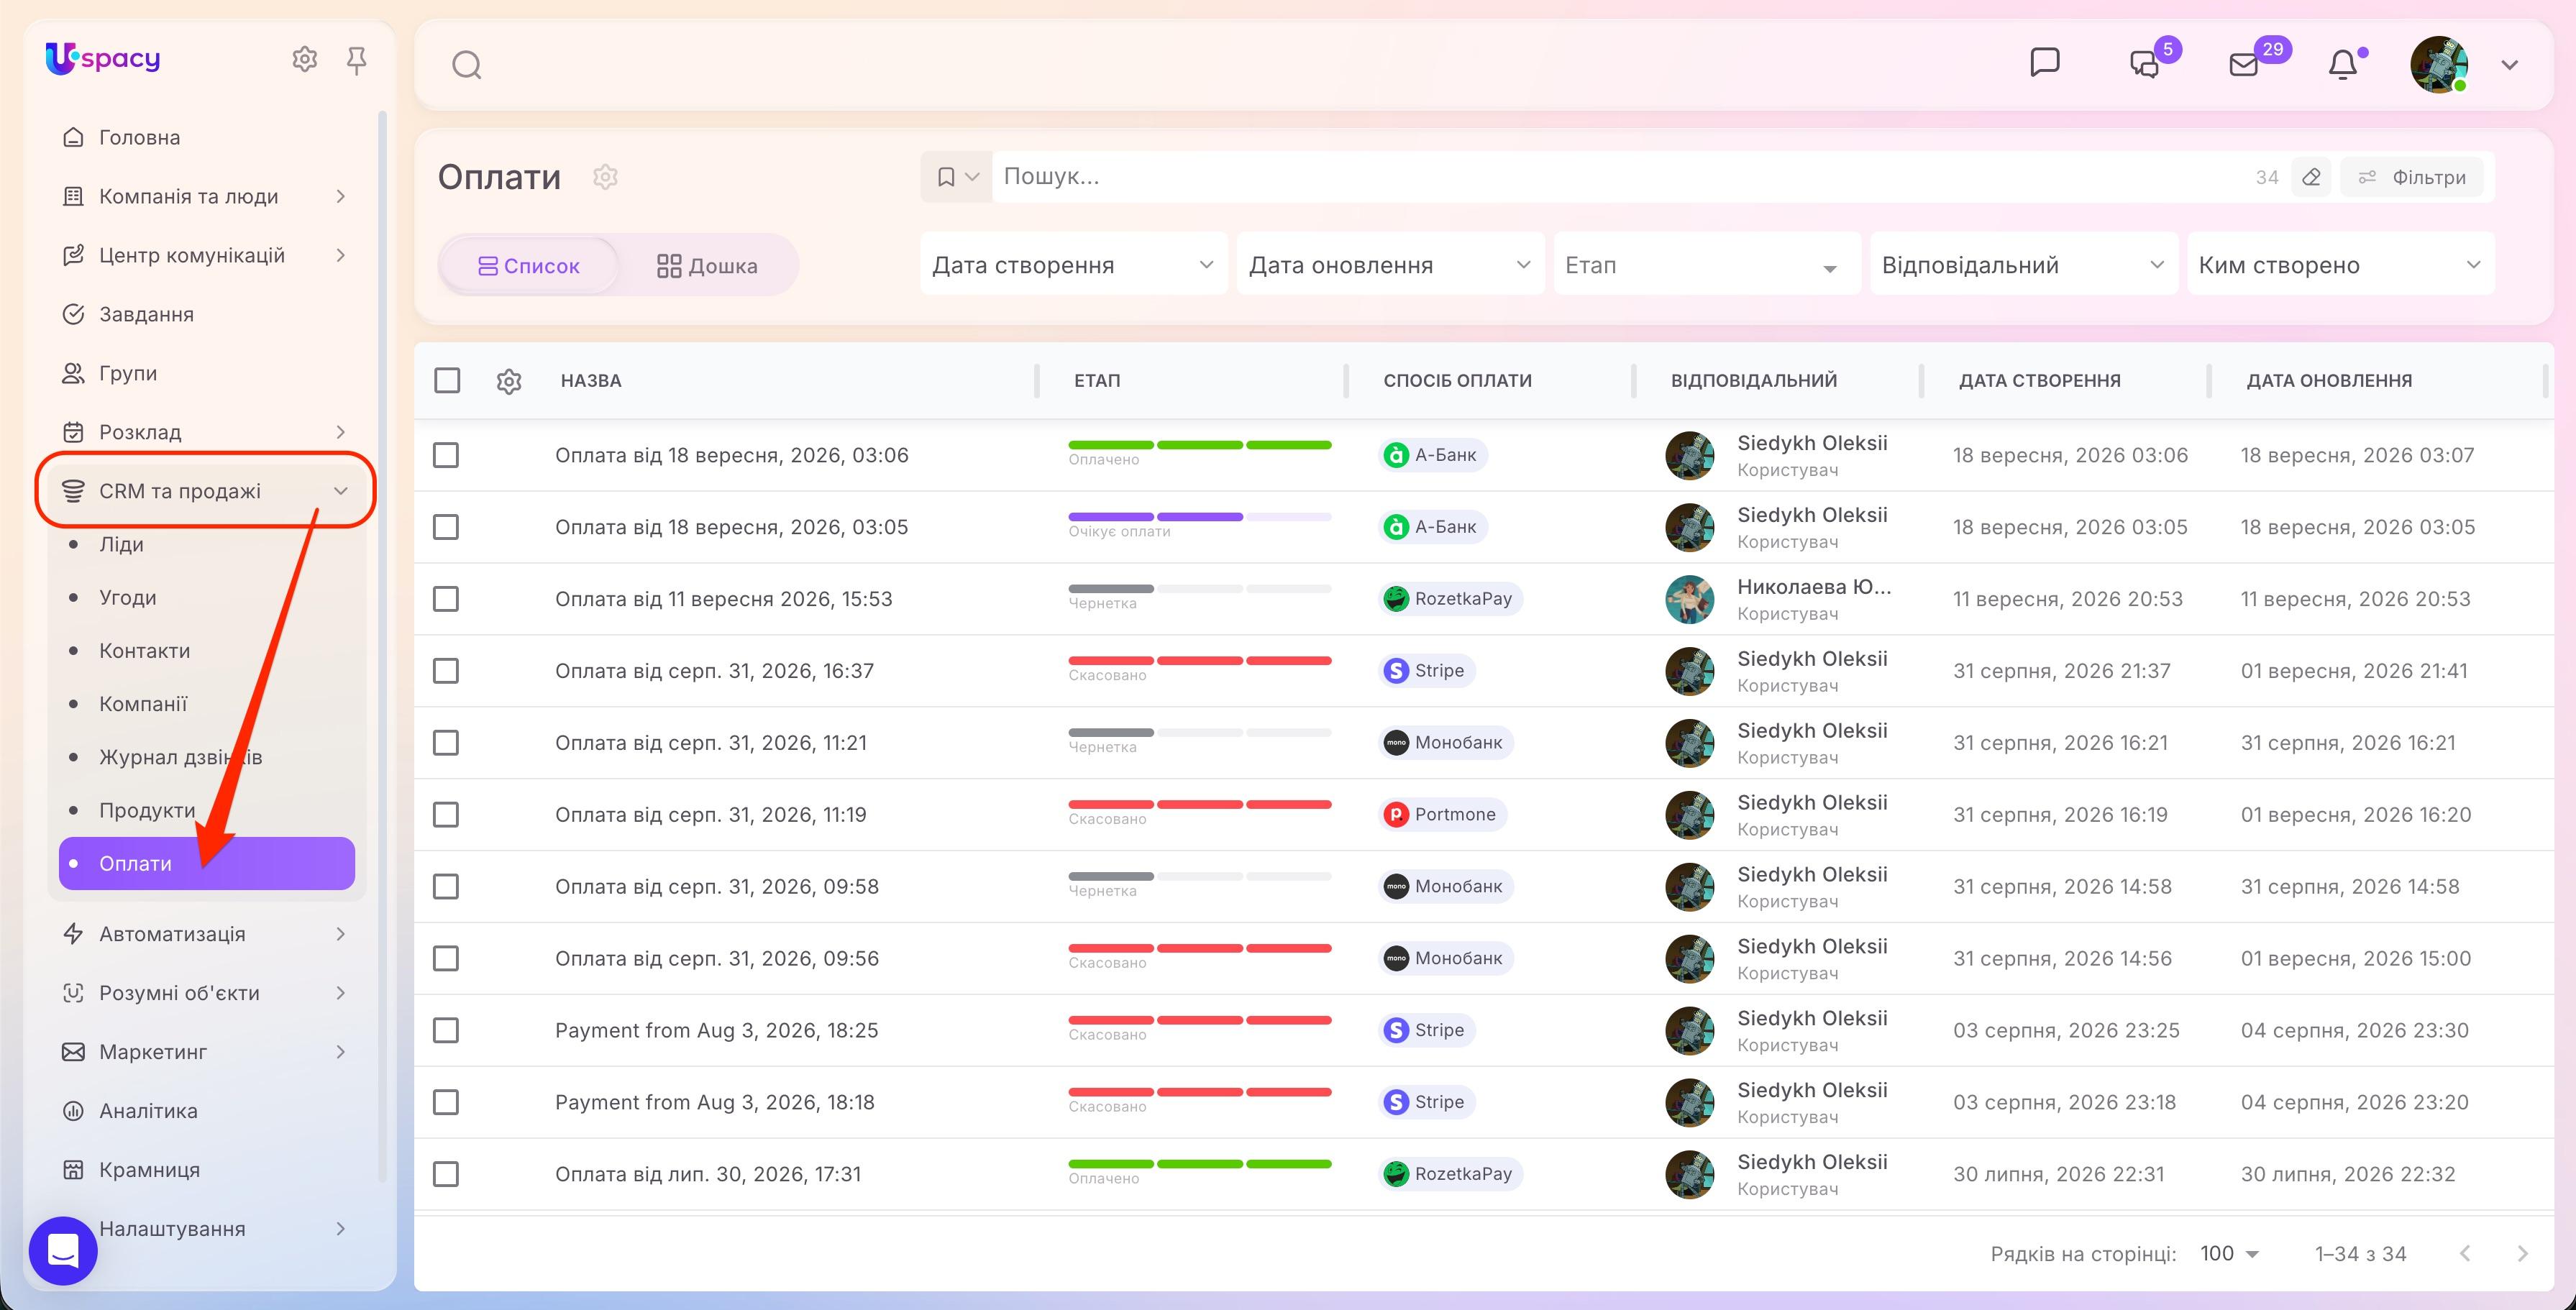
Task: Pin the sidebar with the pin icon
Action: (356, 61)
